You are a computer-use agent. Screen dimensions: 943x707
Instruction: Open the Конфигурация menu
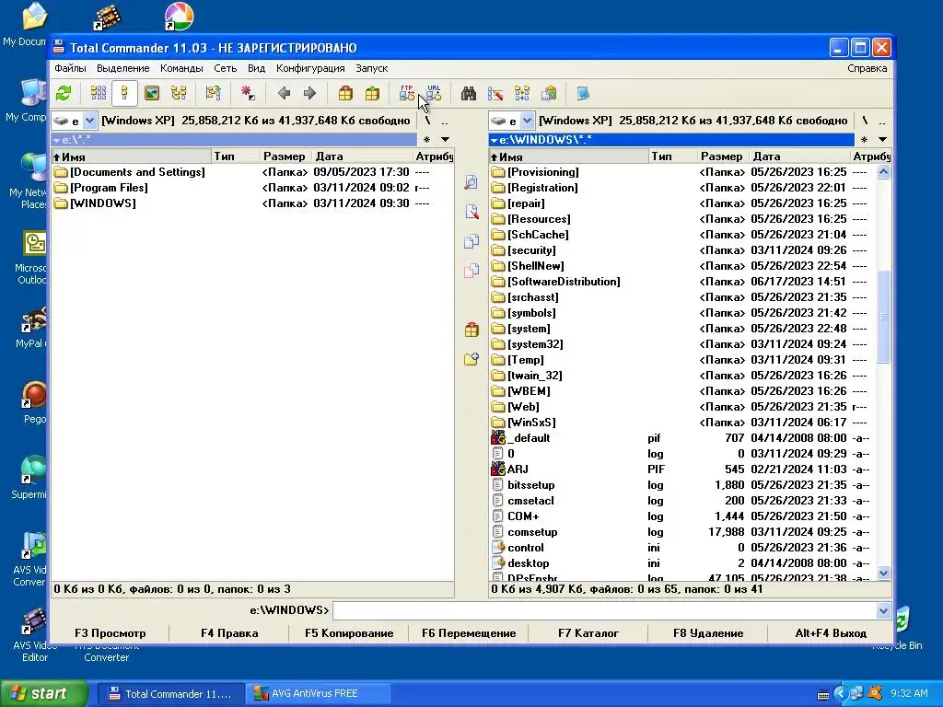pyautogui.click(x=310, y=68)
